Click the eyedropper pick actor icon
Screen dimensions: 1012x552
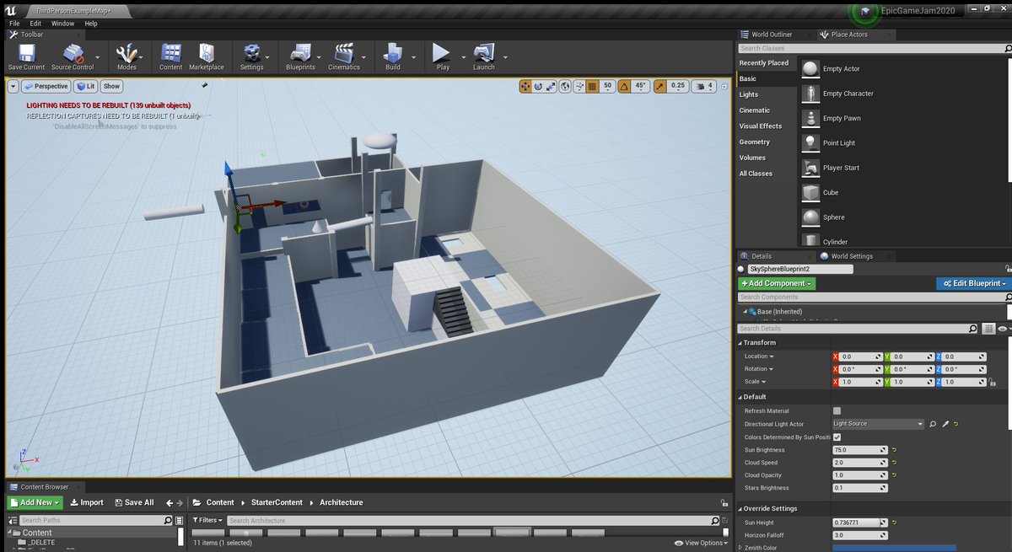tap(945, 424)
